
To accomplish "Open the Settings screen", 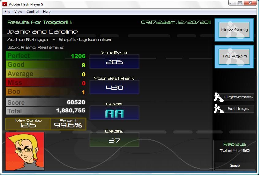I will point(238,109).
